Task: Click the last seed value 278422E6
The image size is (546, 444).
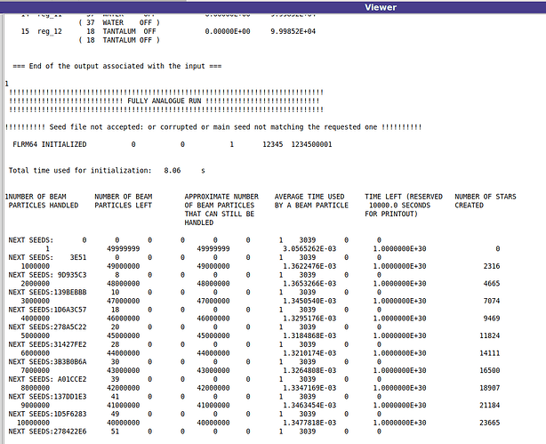Action: click(x=70, y=432)
